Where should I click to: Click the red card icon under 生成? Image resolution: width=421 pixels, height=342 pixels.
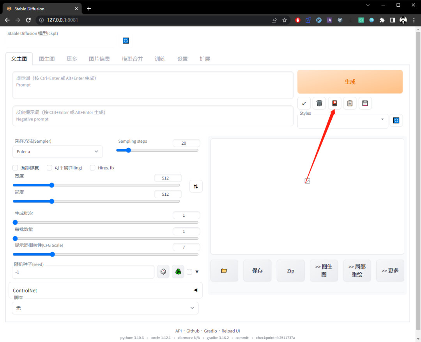coord(334,103)
